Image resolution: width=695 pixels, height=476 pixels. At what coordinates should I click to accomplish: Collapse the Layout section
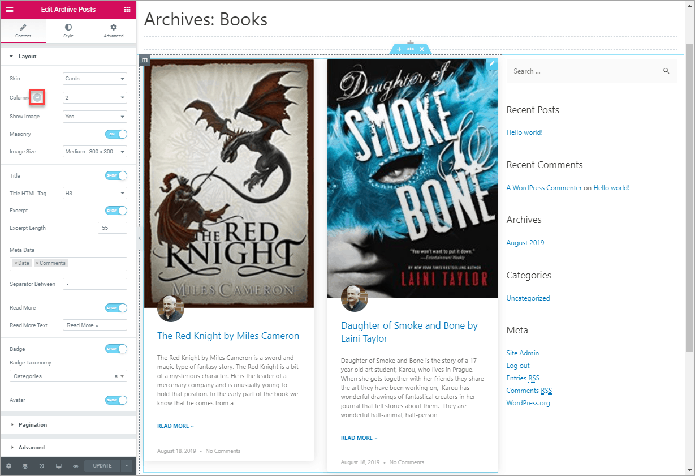tap(68, 57)
